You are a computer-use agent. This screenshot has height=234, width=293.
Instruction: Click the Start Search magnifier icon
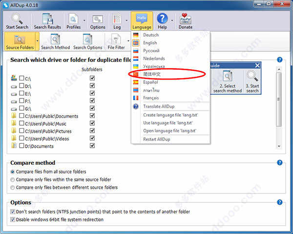pos(17,19)
